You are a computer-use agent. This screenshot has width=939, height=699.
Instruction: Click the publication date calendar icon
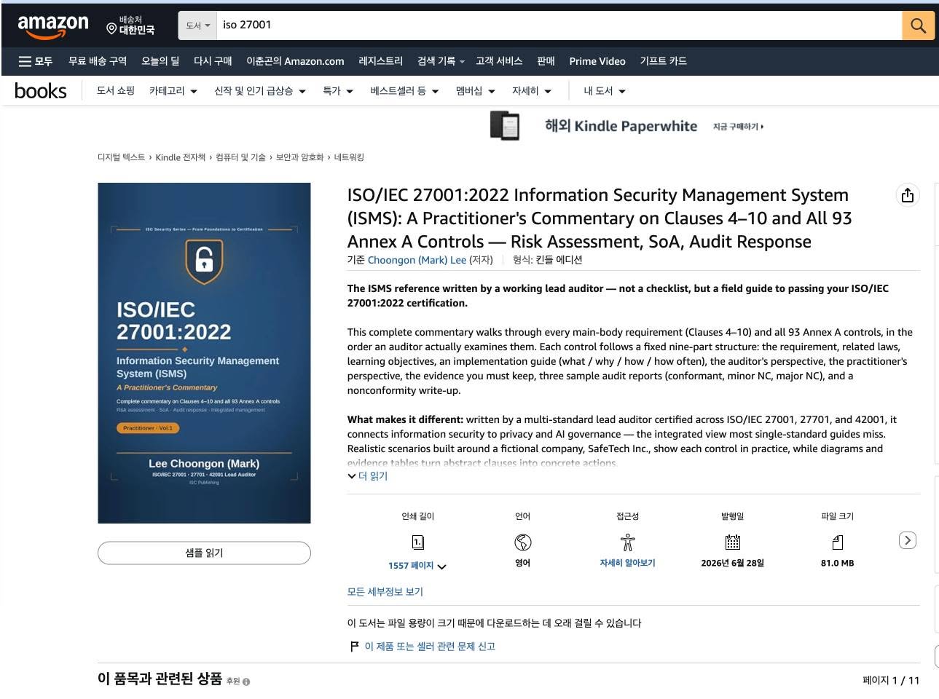(x=732, y=542)
